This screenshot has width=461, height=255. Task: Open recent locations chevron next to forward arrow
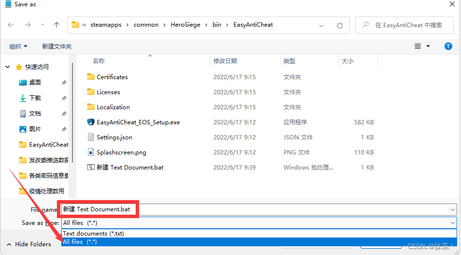pyautogui.click(x=43, y=25)
